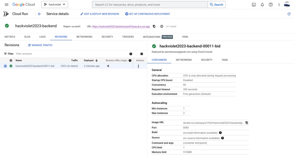Select the hackviolet2023-backend-00011-bid radio button
294x158 pixels.
pyautogui.click(x=5, y=66)
